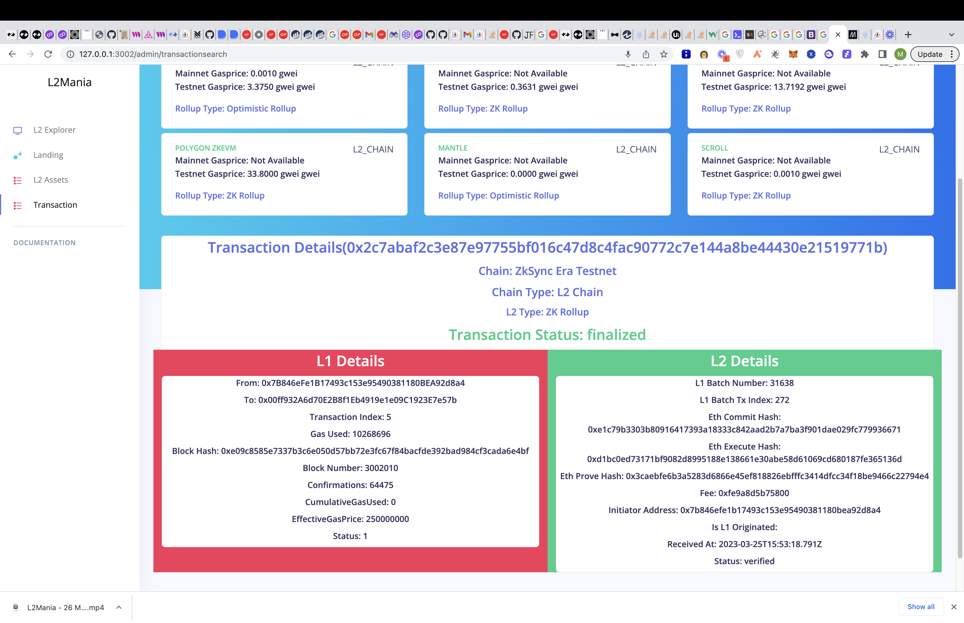This screenshot has height=623, width=964.
Task: Switch to the Bootstrap B tab
Action: click(x=811, y=35)
